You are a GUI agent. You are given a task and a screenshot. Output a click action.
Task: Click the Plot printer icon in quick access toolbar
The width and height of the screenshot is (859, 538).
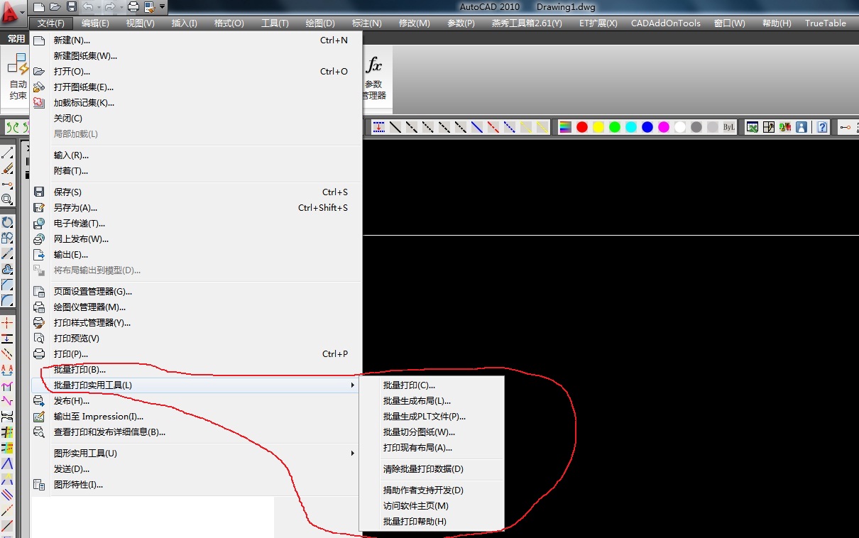point(133,7)
